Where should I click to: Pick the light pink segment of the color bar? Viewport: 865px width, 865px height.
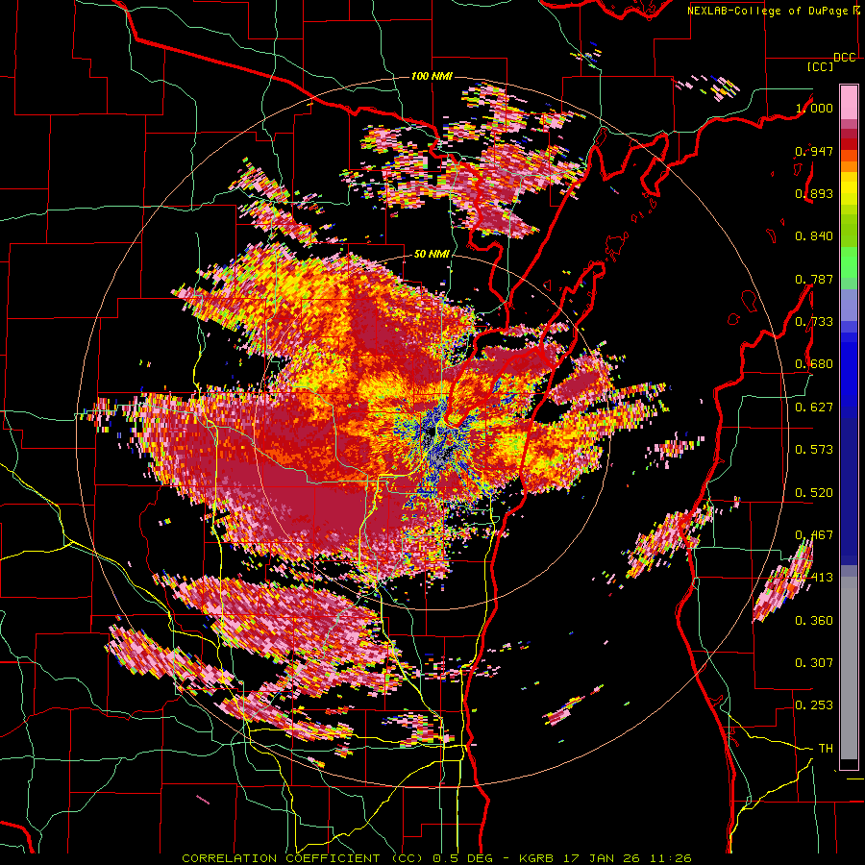click(x=849, y=102)
